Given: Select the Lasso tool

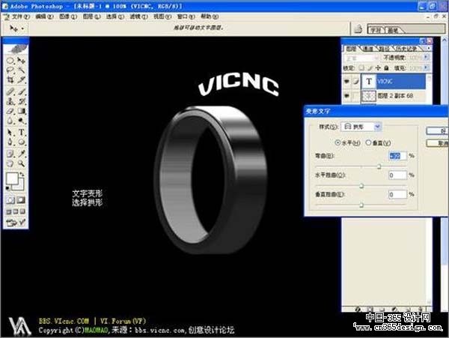Looking at the screenshot, I should 10,70.
